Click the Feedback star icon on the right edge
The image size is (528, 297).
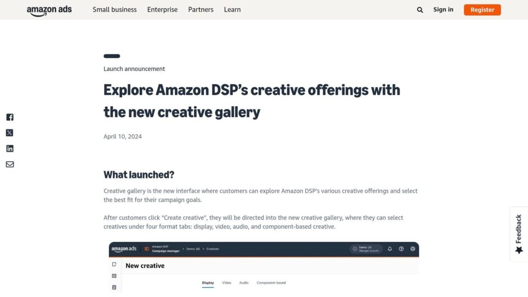518,250
